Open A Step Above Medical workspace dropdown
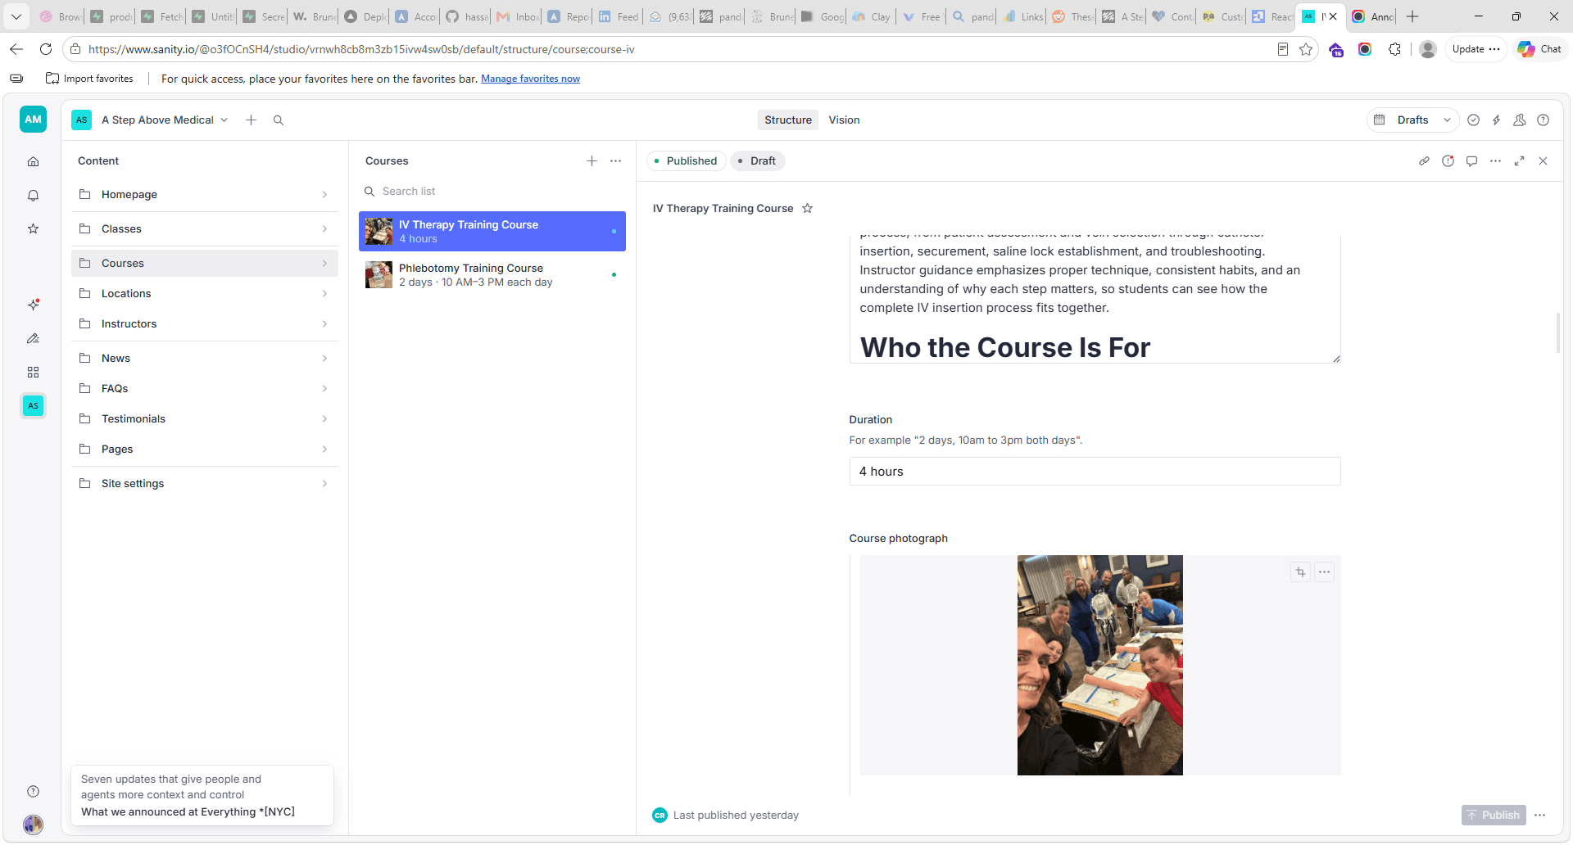Image resolution: width=1573 pixels, height=845 pixels. tap(163, 120)
